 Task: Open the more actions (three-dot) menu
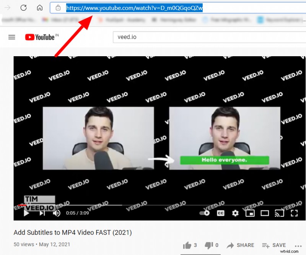pyautogui.click(x=299, y=247)
